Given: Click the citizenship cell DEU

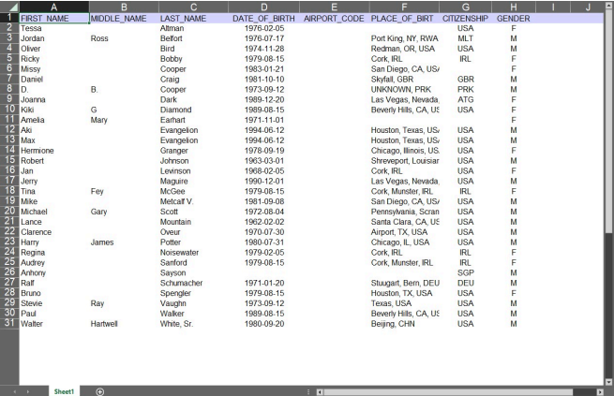Looking at the screenshot, I should [466, 283].
